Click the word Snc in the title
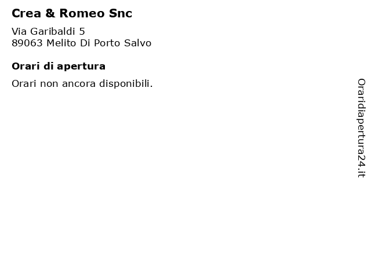371x278 pixels. click(x=121, y=13)
